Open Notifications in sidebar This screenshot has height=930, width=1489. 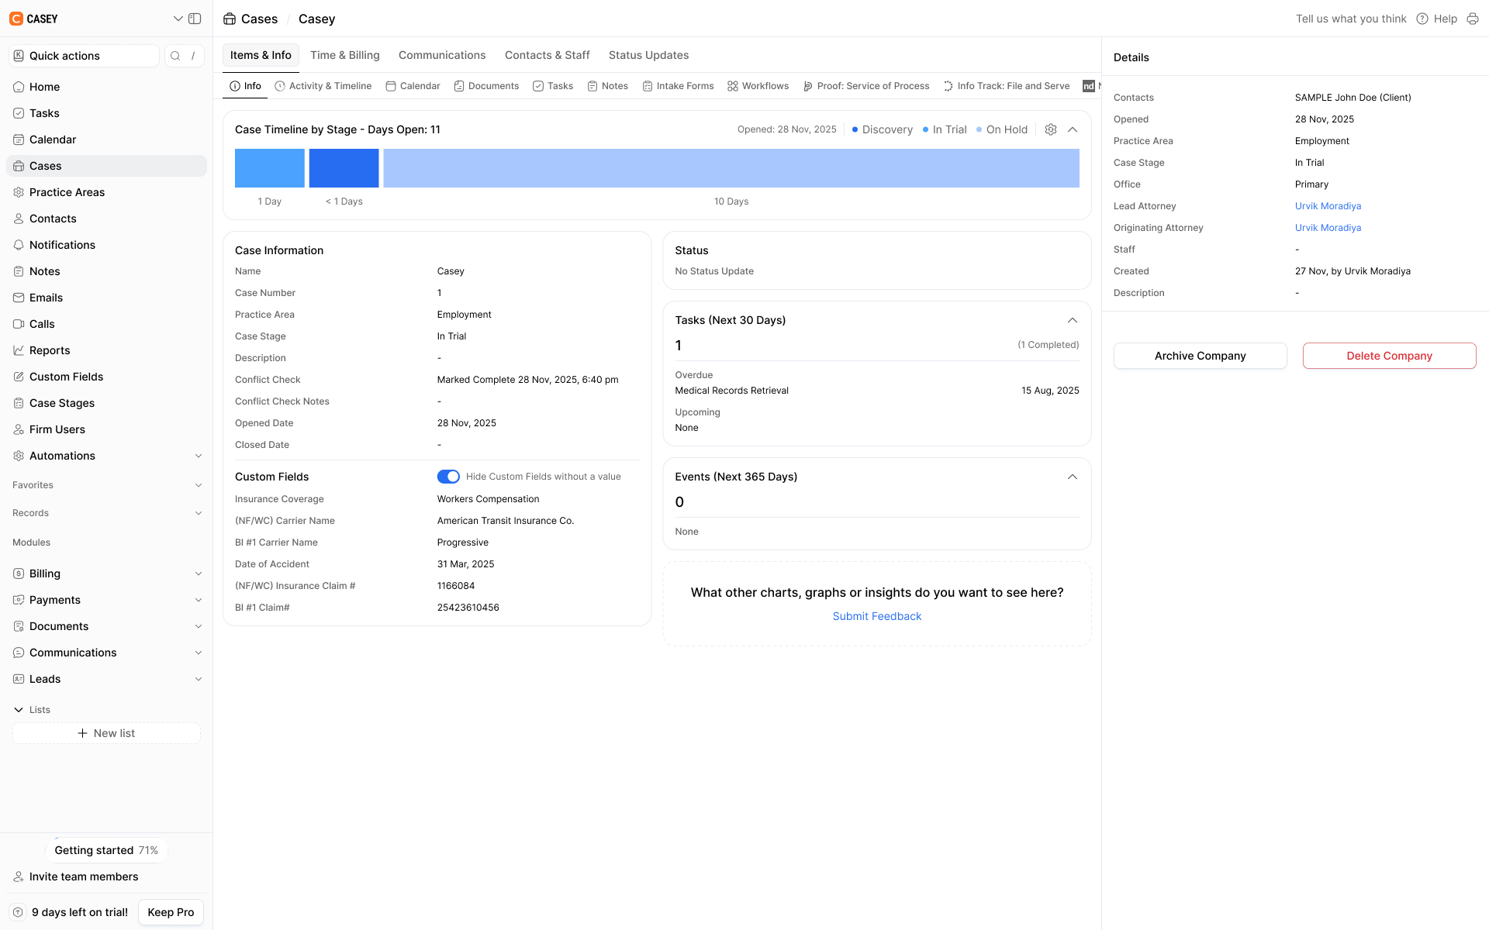click(x=106, y=245)
